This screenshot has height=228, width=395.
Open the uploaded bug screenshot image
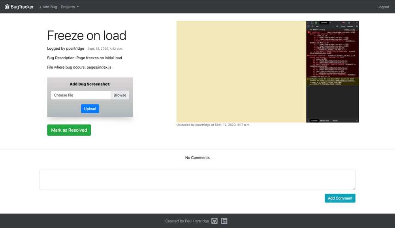[241, 71]
